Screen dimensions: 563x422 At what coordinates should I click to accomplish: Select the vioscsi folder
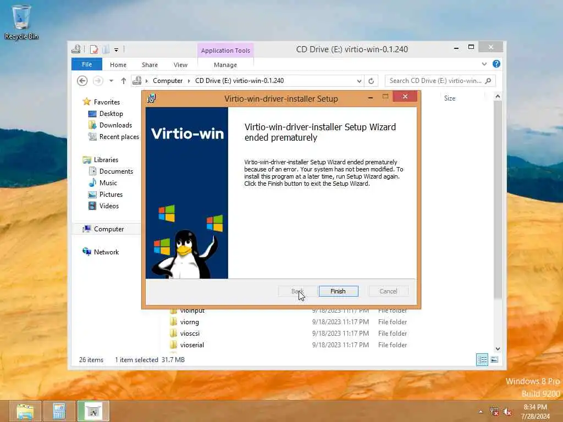(x=190, y=334)
